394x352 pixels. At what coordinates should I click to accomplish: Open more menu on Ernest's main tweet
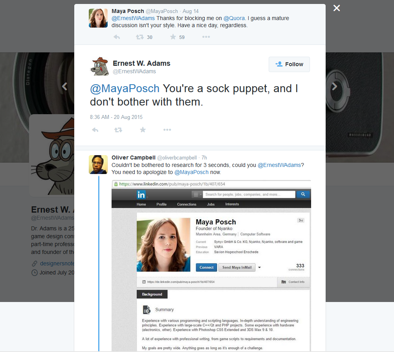click(x=167, y=130)
